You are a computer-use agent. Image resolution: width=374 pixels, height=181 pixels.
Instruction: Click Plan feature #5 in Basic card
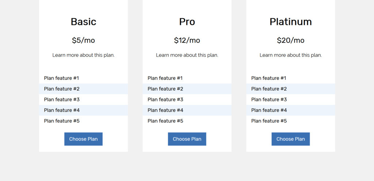click(62, 121)
